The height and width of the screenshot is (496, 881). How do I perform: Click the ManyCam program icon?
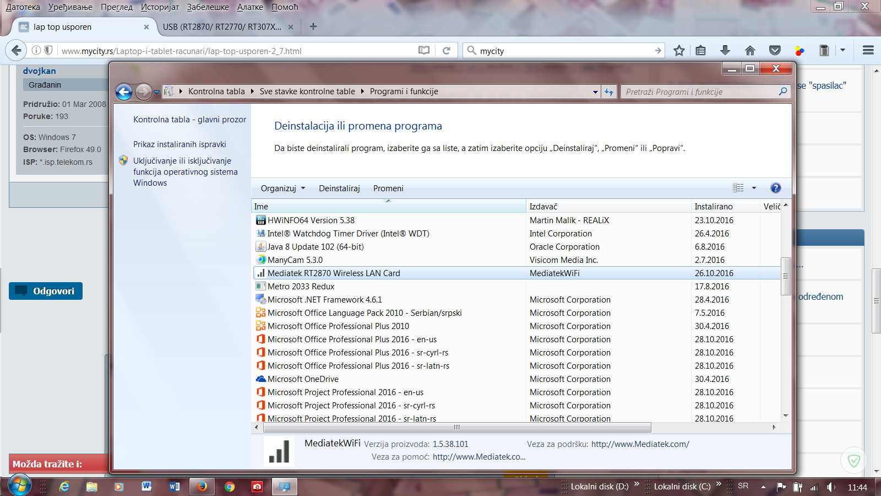tap(261, 260)
